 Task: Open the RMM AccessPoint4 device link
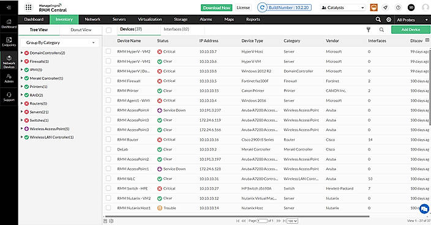133,110
